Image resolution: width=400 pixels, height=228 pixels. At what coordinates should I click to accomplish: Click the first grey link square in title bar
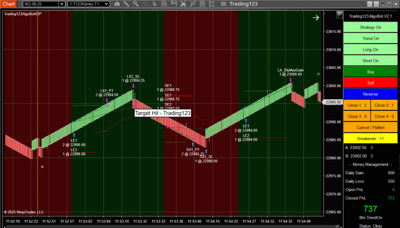click(x=370, y=4)
